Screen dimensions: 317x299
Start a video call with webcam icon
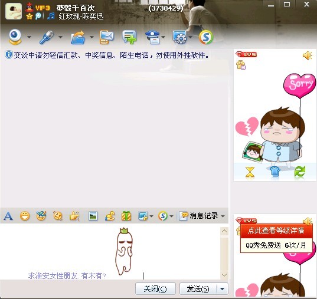tap(15, 37)
